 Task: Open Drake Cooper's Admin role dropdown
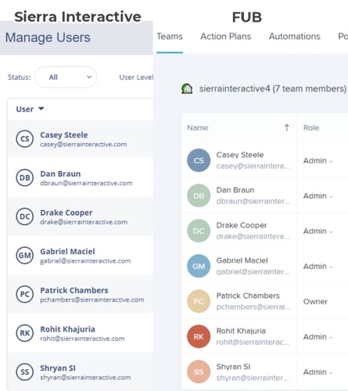(318, 231)
